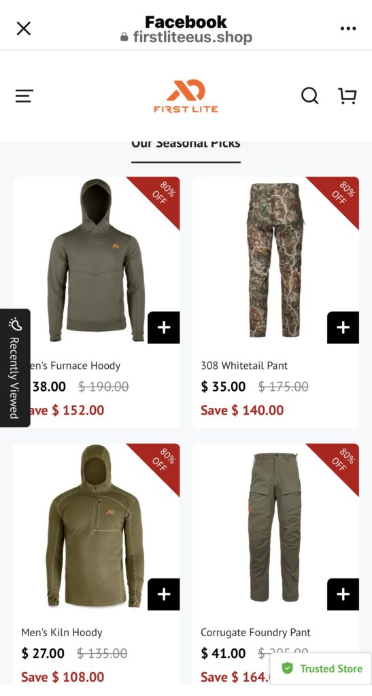The height and width of the screenshot is (696, 372).
Task: Select the Men's Kiln Hoody title link
Action: pos(62,633)
